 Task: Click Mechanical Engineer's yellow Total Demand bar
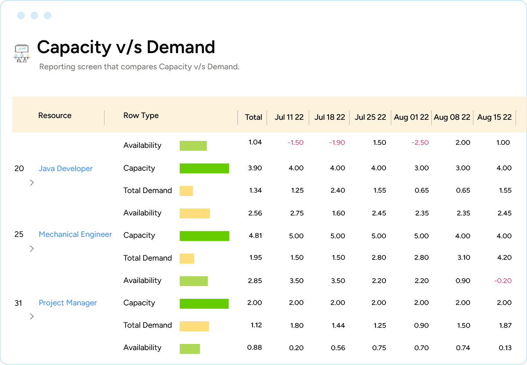187,258
